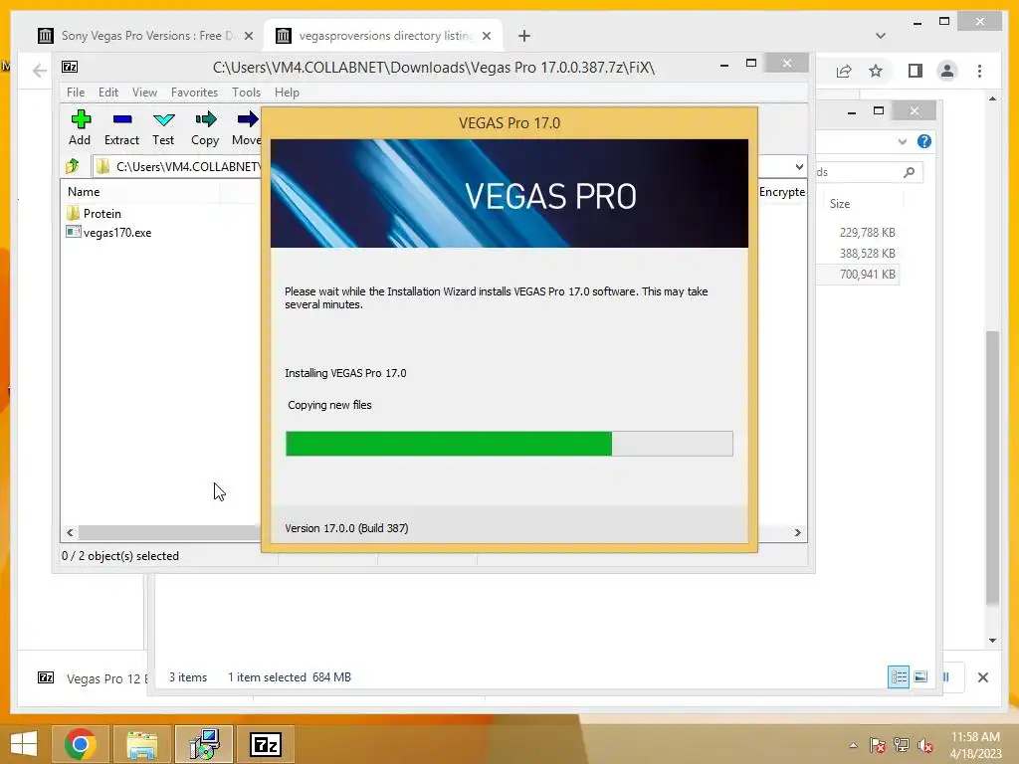Open the Tools menu in 7-Zip
1019x764 pixels.
pyautogui.click(x=246, y=93)
